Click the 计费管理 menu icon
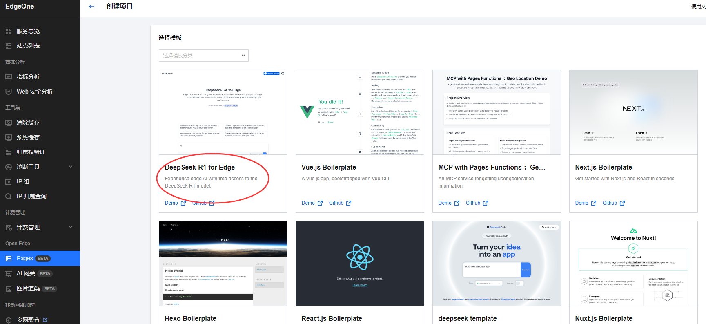Image resolution: width=706 pixels, height=324 pixels. tap(9, 227)
